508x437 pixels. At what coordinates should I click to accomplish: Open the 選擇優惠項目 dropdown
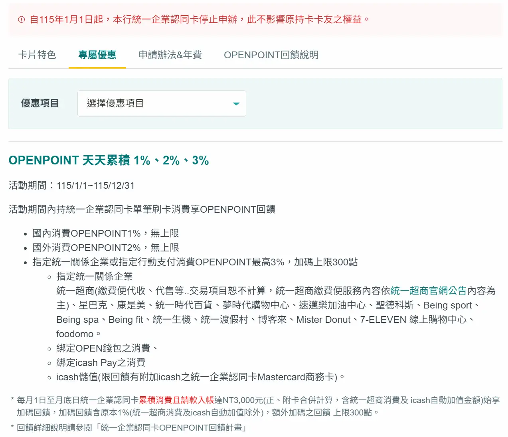161,103
